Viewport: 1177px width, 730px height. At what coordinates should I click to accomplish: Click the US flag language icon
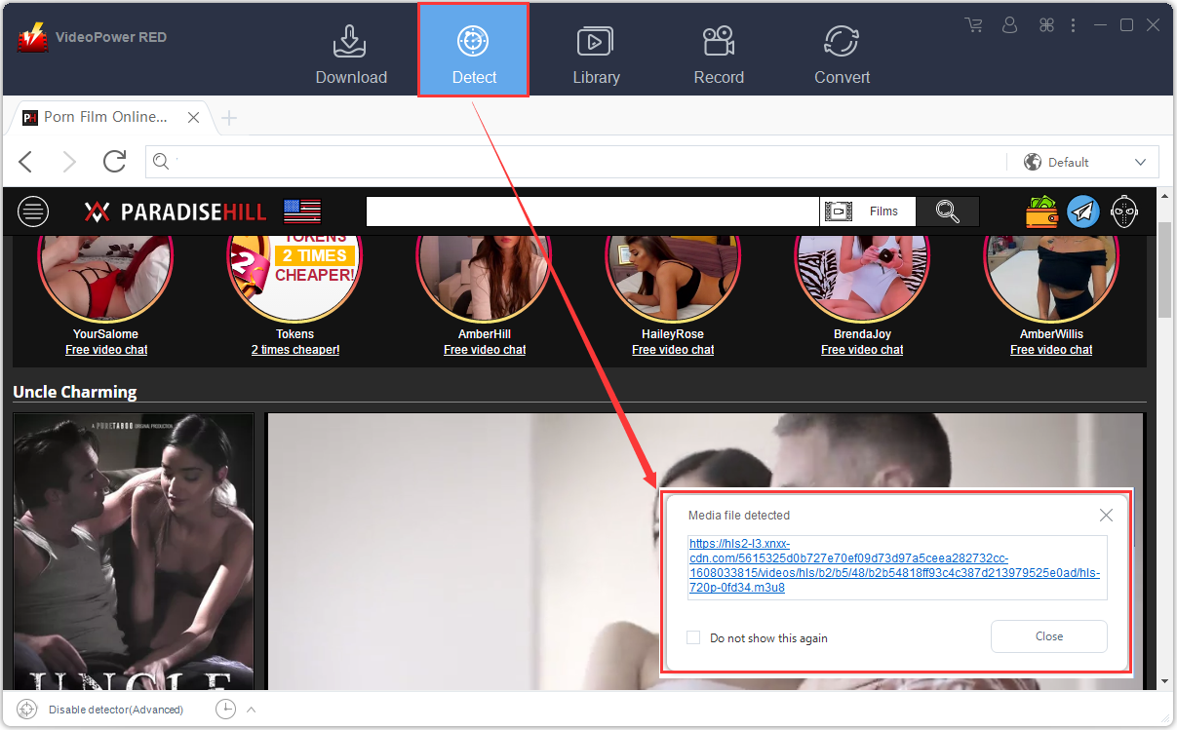tap(302, 211)
